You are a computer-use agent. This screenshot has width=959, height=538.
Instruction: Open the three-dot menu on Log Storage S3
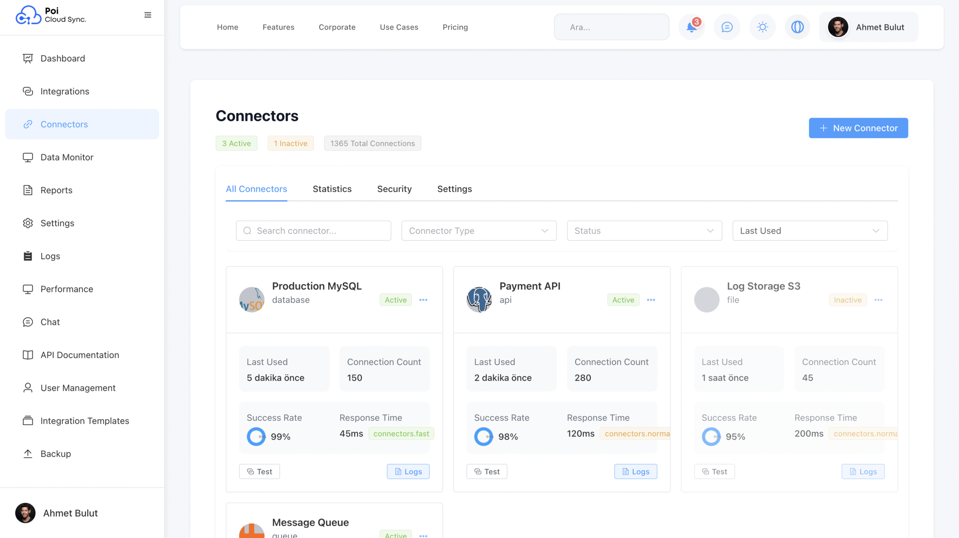point(878,300)
